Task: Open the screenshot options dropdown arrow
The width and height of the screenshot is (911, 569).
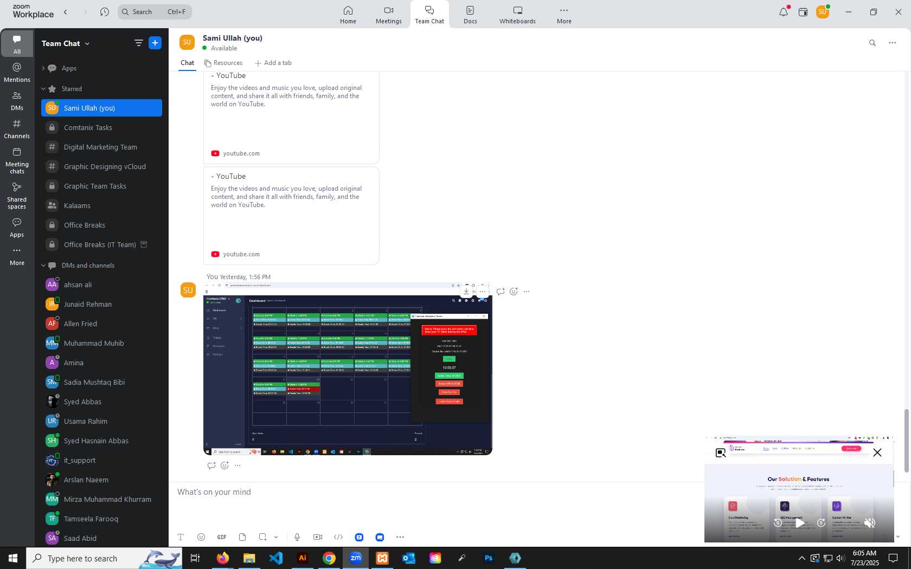Action: pos(276,537)
